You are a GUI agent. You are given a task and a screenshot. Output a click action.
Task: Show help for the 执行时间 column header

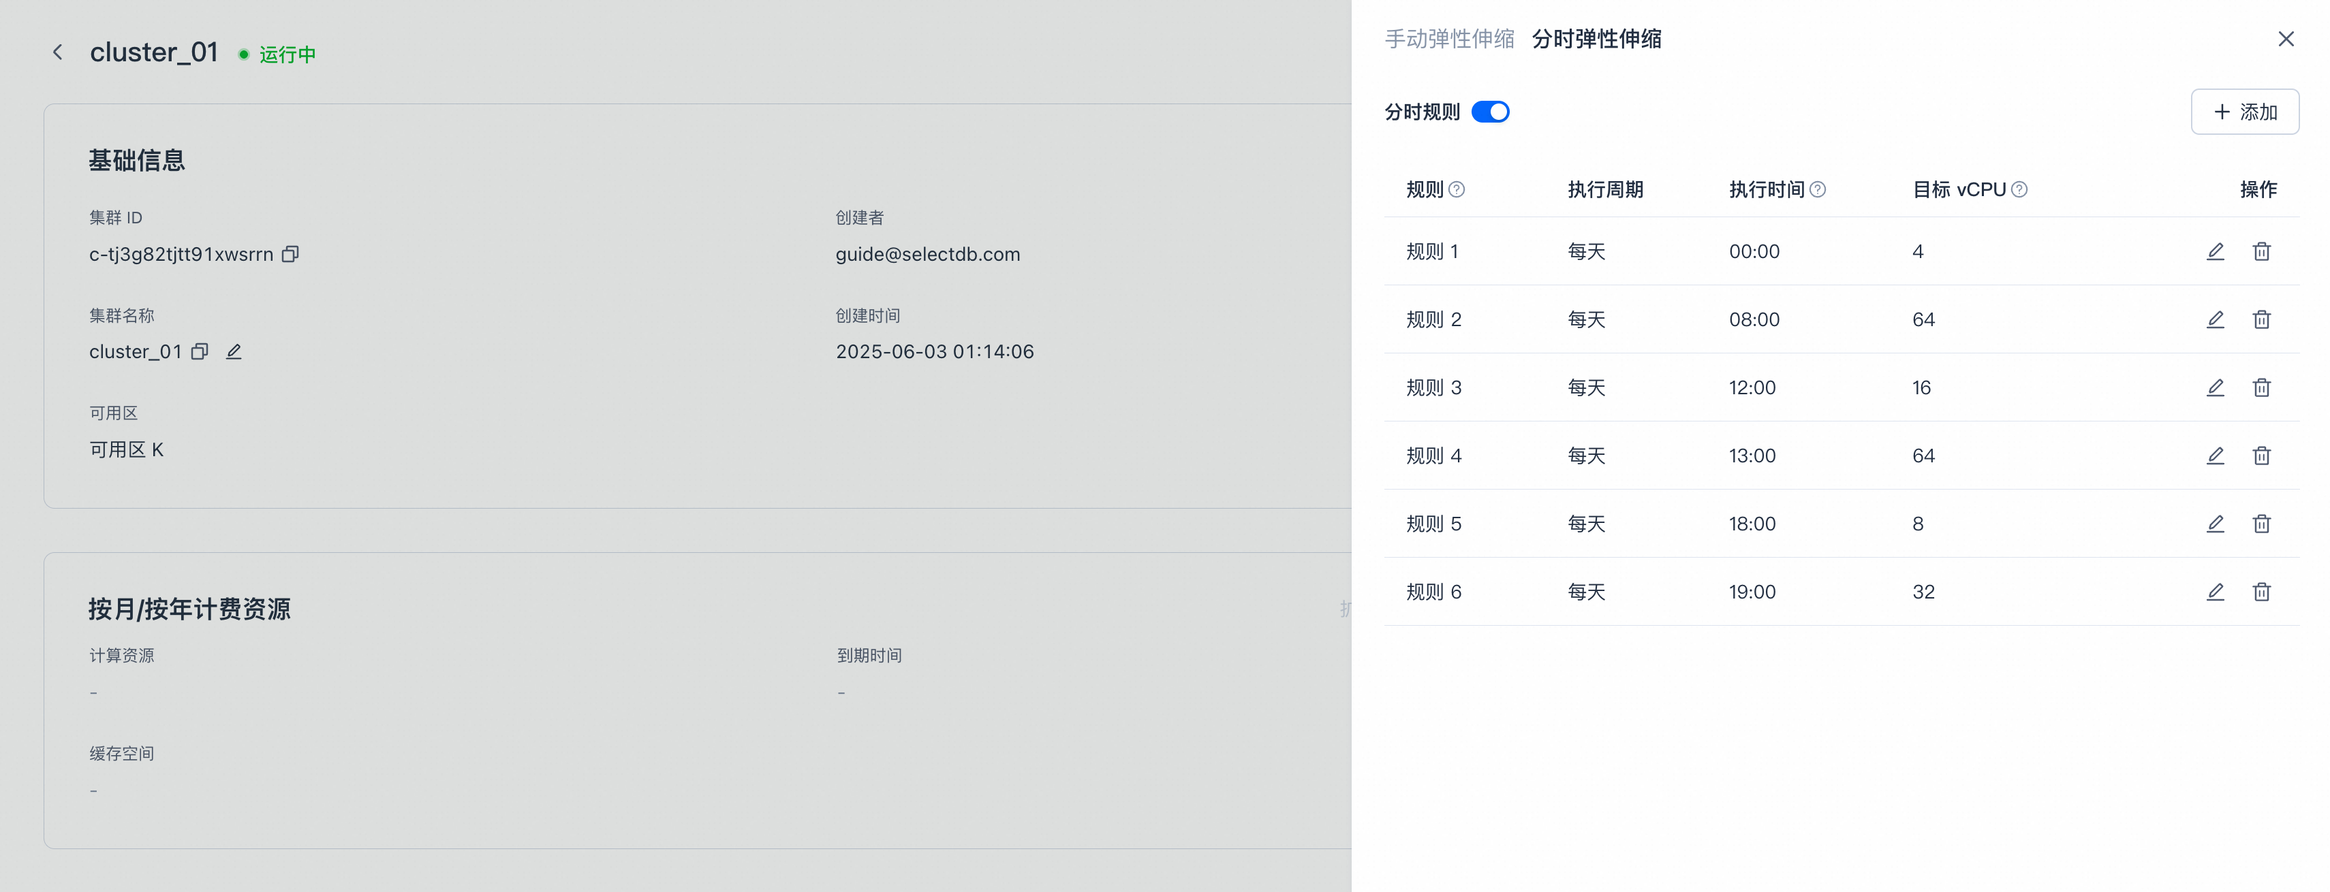pos(1817,190)
